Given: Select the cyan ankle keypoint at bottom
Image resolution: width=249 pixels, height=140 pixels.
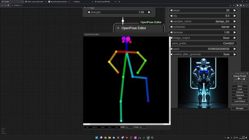Looking at the screenshot, I should tap(121, 121).
